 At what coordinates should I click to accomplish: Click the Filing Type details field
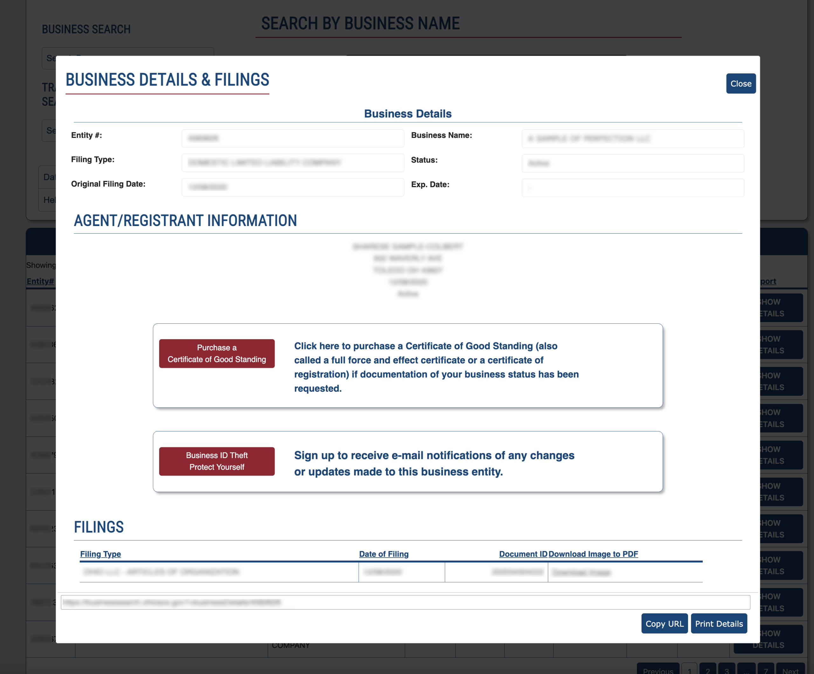point(293,163)
